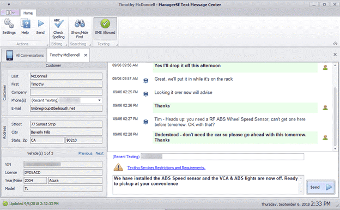Click the State field CA
Viewport: 340px width, 210px height.
point(47,140)
